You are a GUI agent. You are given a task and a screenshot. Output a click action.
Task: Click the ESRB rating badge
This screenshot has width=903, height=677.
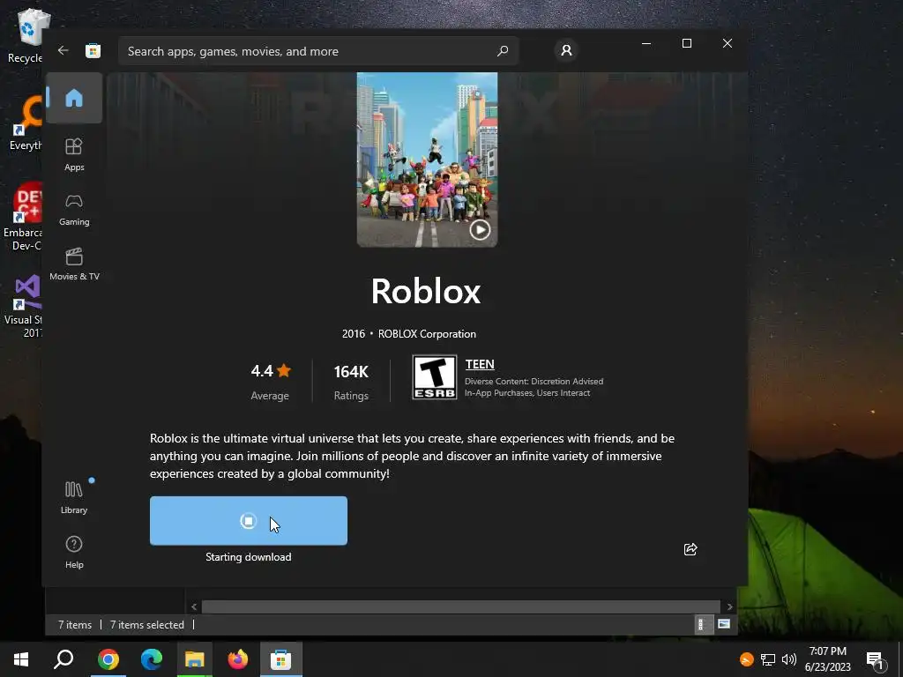pyautogui.click(x=435, y=377)
